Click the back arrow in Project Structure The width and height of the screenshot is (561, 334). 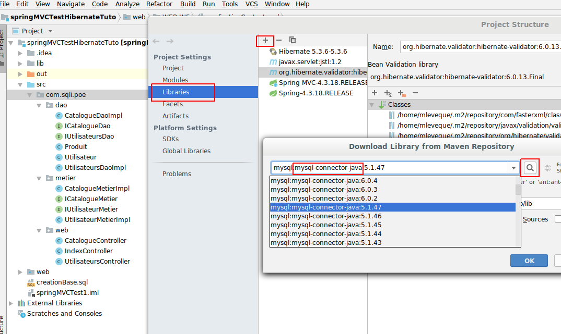click(x=156, y=41)
